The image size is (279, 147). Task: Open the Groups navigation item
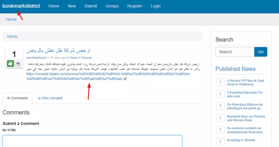click(x=112, y=6)
